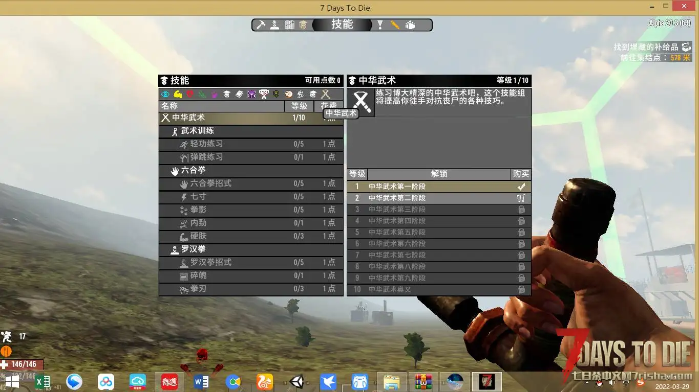699x392 pixels.
Task: Select the 罗汉拳招式 skill row
Action: (251, 263)
